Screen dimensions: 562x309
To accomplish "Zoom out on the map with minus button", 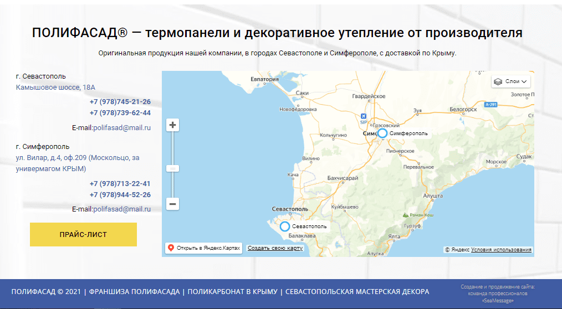I will point(173,204).
